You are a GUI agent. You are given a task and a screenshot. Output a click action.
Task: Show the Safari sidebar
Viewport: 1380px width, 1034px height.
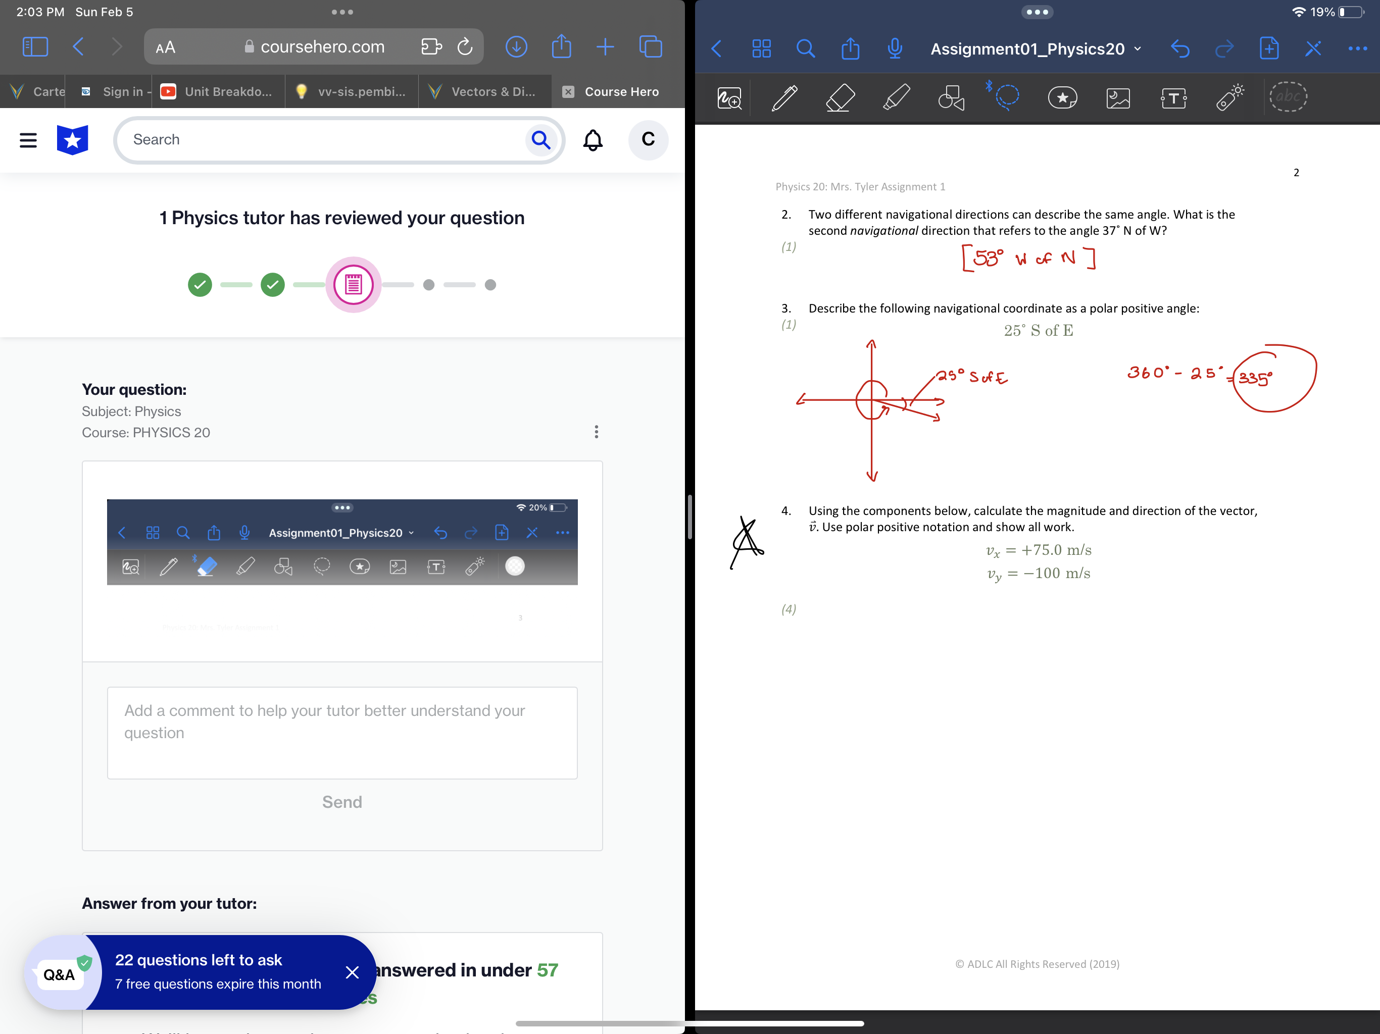35,46
